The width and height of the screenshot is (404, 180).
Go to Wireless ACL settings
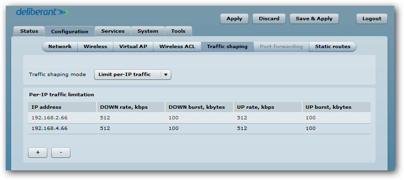point(177,47)
